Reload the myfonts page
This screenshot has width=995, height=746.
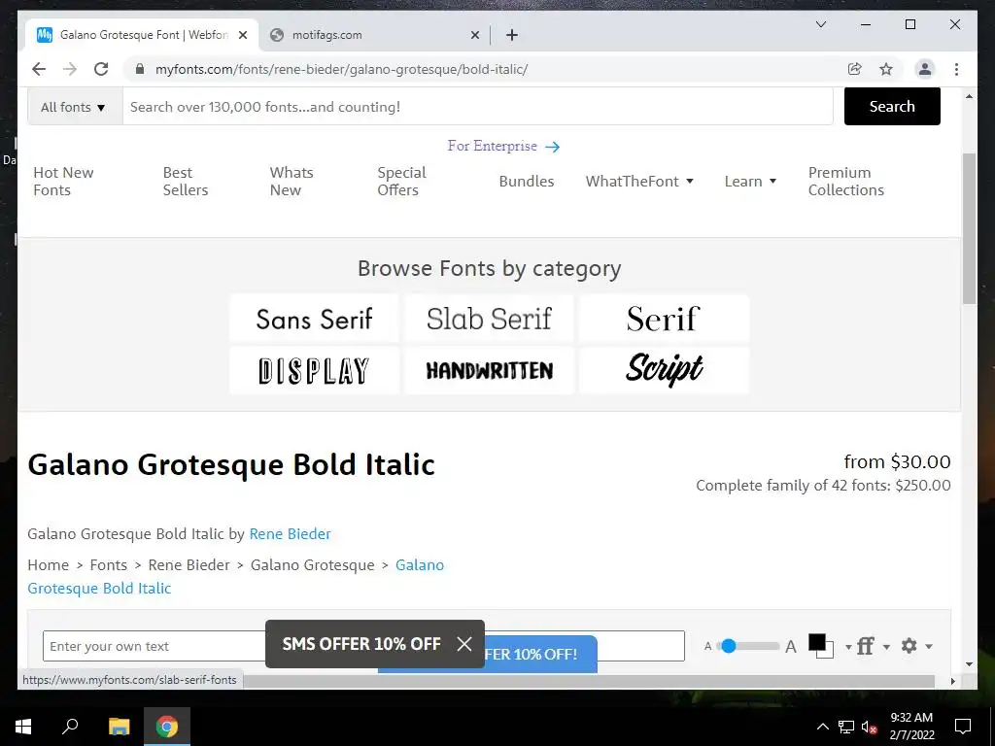click(101, 69)
